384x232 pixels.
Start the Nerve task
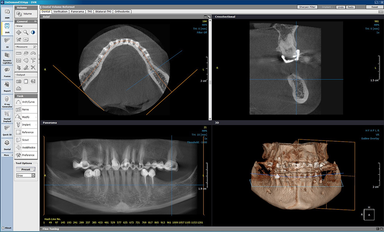pyautogui.click(x=26, y=109)
